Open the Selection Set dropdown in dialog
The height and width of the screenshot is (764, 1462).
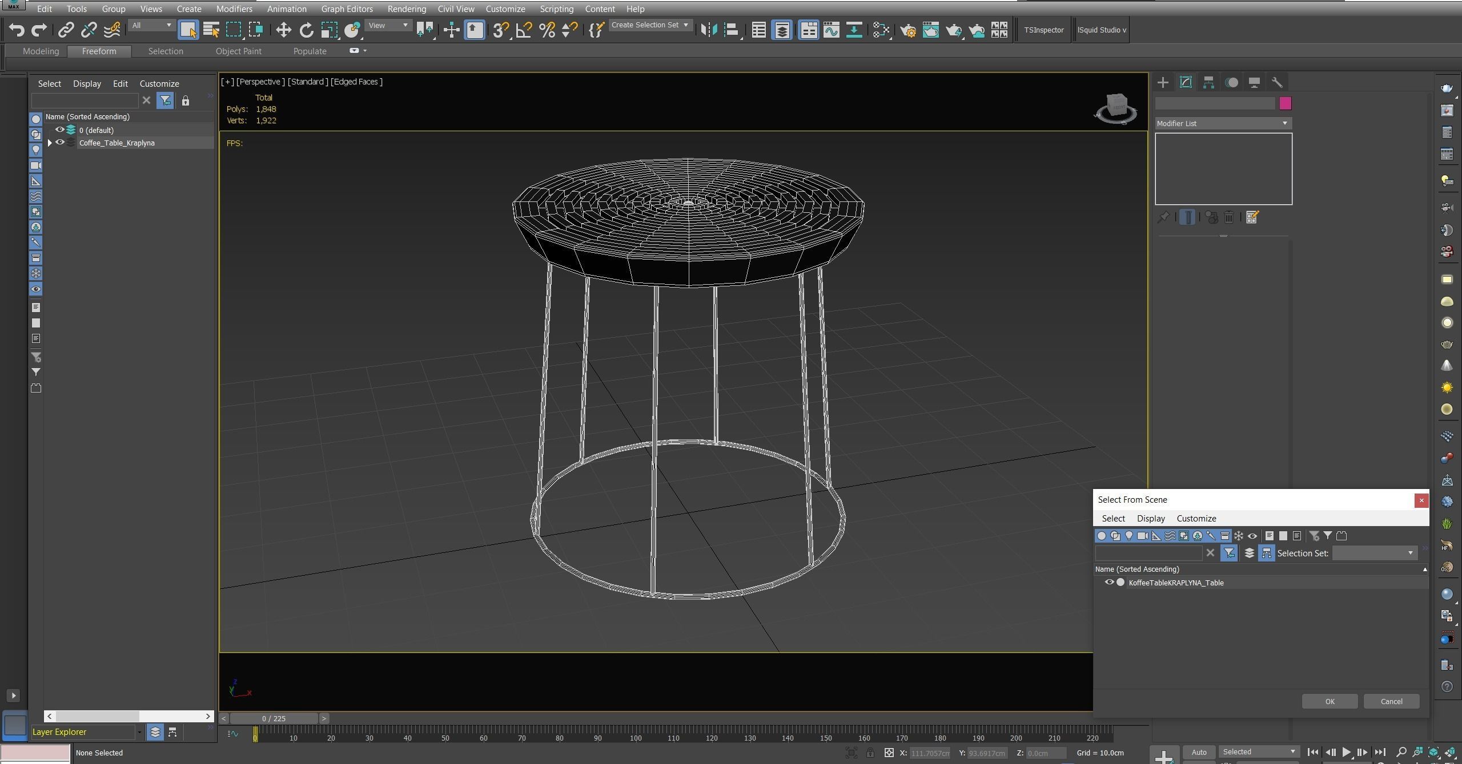coord(1374,553)
